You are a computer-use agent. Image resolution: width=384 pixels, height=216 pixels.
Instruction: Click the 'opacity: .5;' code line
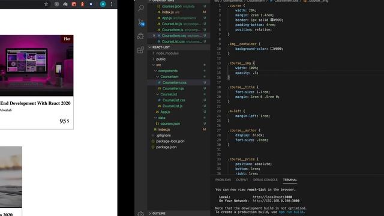247,73
